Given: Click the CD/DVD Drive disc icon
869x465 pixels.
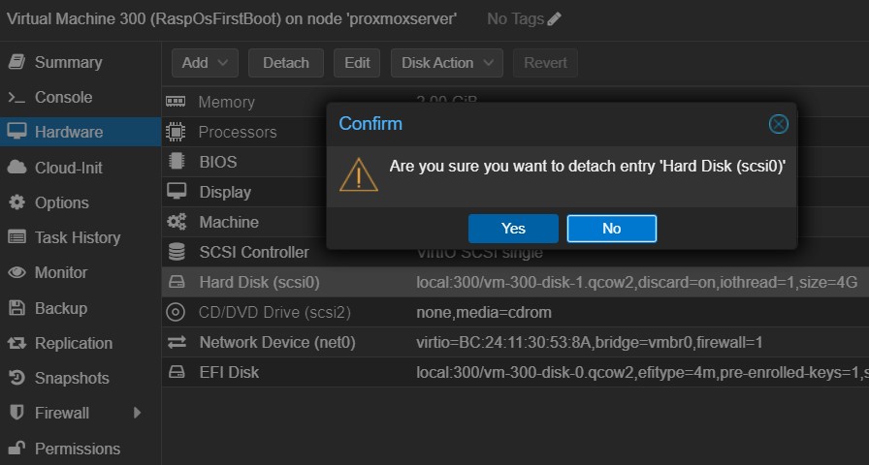Looking at the screenshot, I should pos(176,312).
